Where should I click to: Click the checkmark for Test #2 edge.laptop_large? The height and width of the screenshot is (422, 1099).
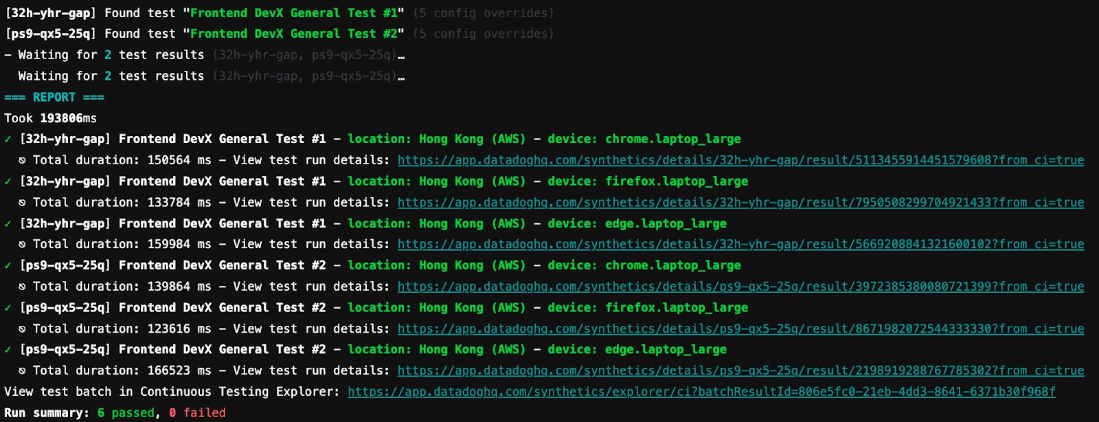(8, 351)
